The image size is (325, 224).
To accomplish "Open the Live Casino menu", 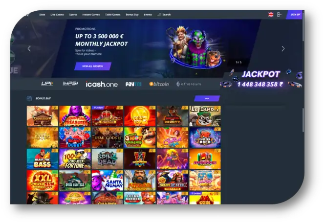I will click(x=57, y=15).
